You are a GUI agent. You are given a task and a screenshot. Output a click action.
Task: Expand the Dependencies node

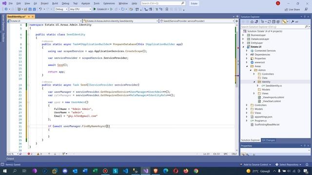[x=247, y=54]
